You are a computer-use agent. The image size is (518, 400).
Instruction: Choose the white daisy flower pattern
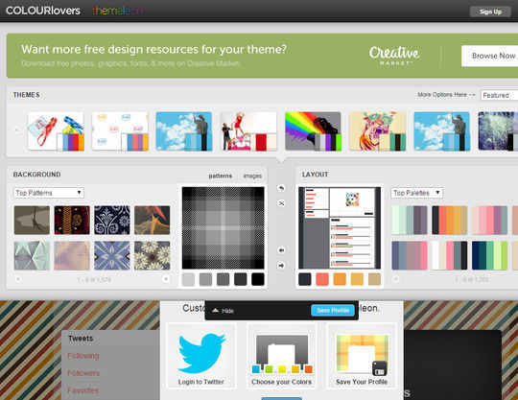(x=152, y=255)
